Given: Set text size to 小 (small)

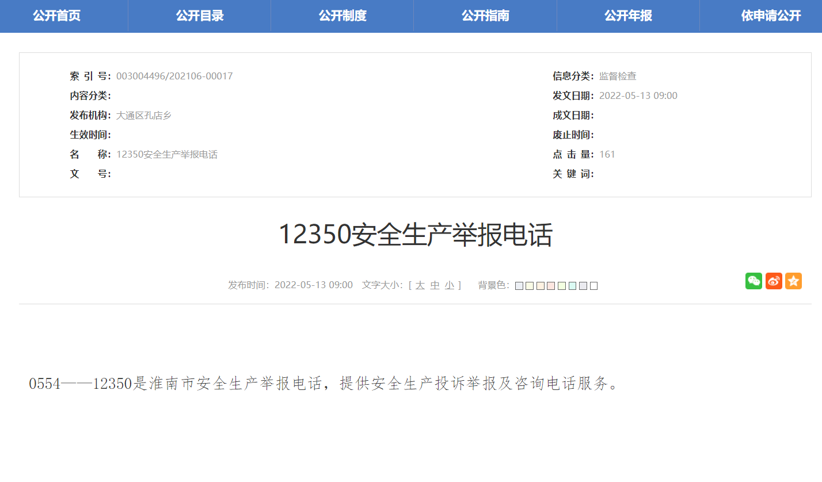Looking at the screenshot, I should pos(449,285).
